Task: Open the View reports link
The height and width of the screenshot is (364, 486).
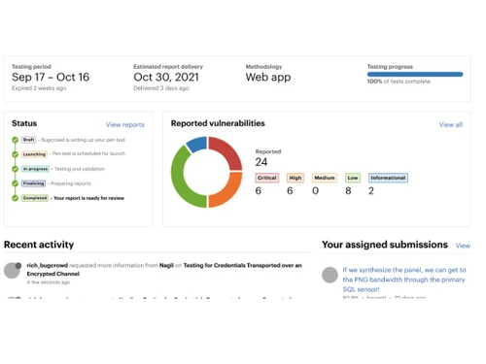Action: [125, 125]
